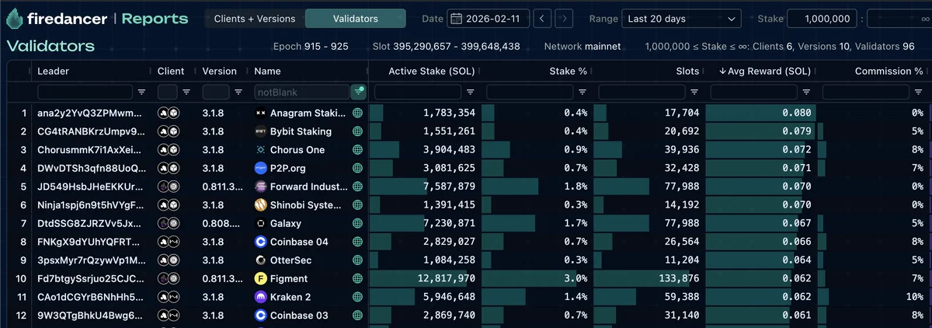Click the globe icon for Kraken 2
Image resolution: width=932 pixels, height=328 pixels.
357,297
